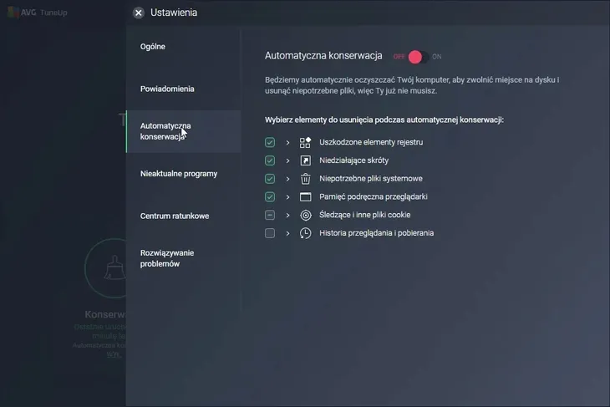The height and width of the screenshot is (407, 610).
Task: Click the history clock icon
Action: pyautogui.click(x=305, y=233)
